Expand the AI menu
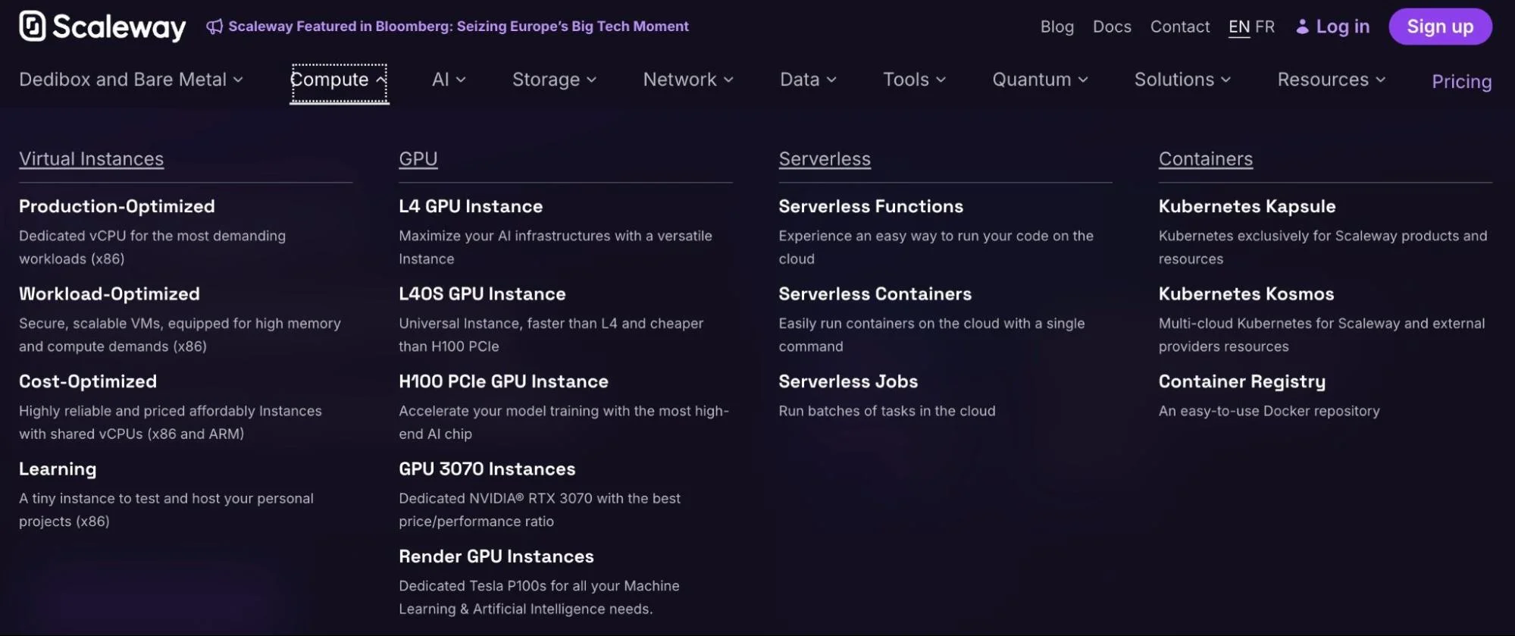1515x636 pixels. click(x=449, y=80)
